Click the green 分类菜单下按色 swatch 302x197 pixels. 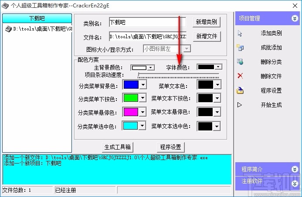131,98
